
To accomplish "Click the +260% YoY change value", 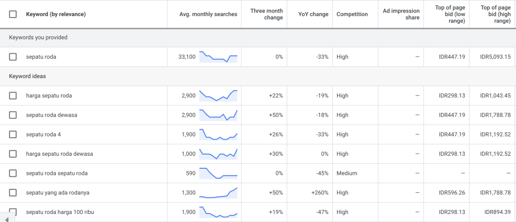I will (320, 192).
